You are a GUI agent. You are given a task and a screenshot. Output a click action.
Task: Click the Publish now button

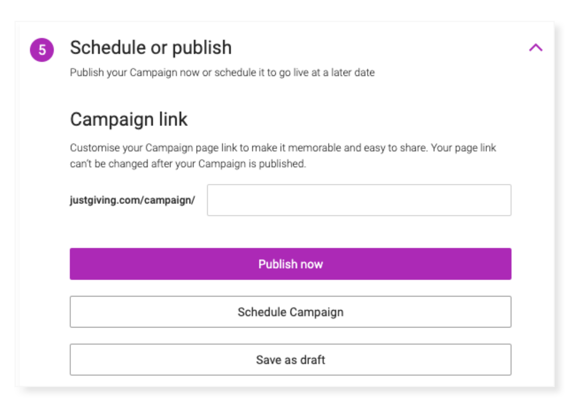tap(290, 264)
